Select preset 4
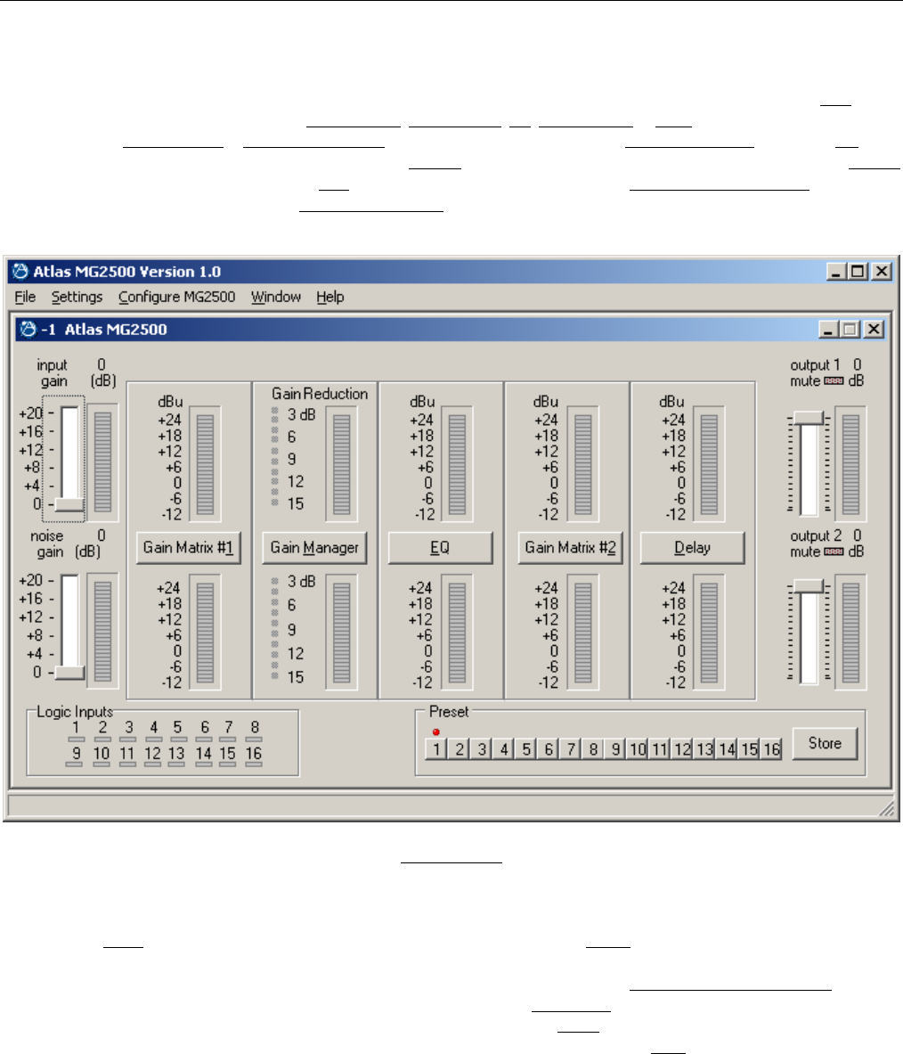Viewport: 903px width, 1054px height. coord(503,748)
